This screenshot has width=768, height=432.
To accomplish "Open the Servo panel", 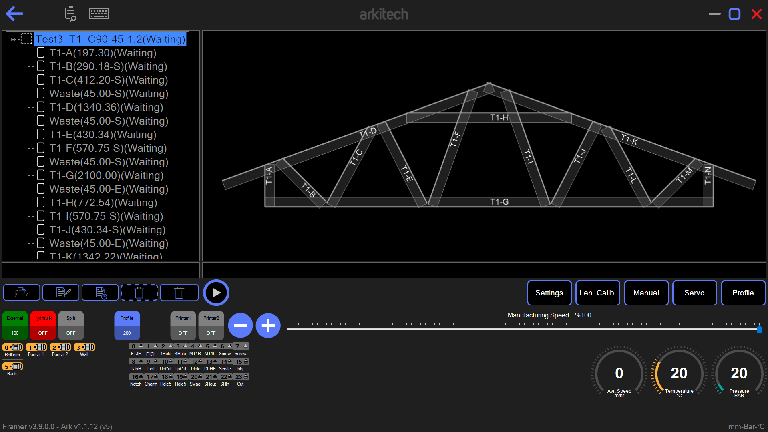I will [694, 293].
